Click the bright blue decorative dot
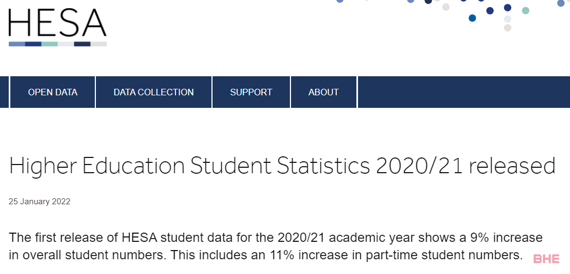The width and height of the screenshot is (570, 274). click(x=472, y=18)
